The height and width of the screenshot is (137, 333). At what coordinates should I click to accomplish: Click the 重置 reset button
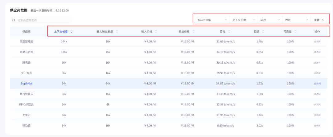319,20
